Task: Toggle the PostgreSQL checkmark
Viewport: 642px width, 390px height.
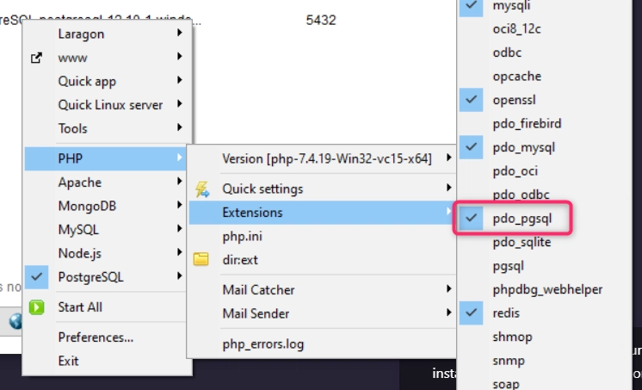Action: pos(36,277)
